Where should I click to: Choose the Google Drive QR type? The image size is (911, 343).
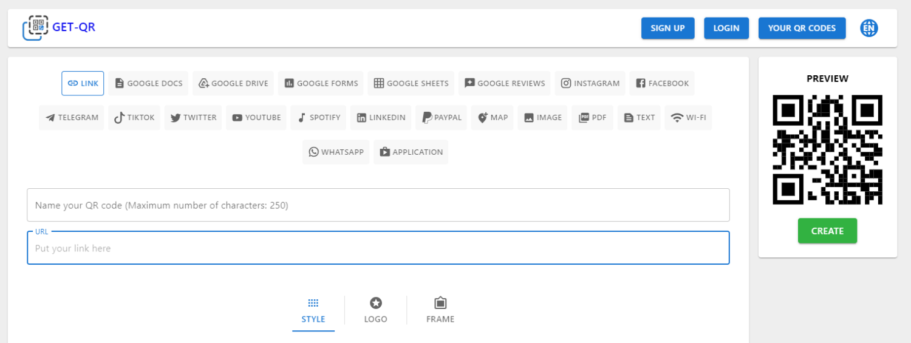pos(233,83)
